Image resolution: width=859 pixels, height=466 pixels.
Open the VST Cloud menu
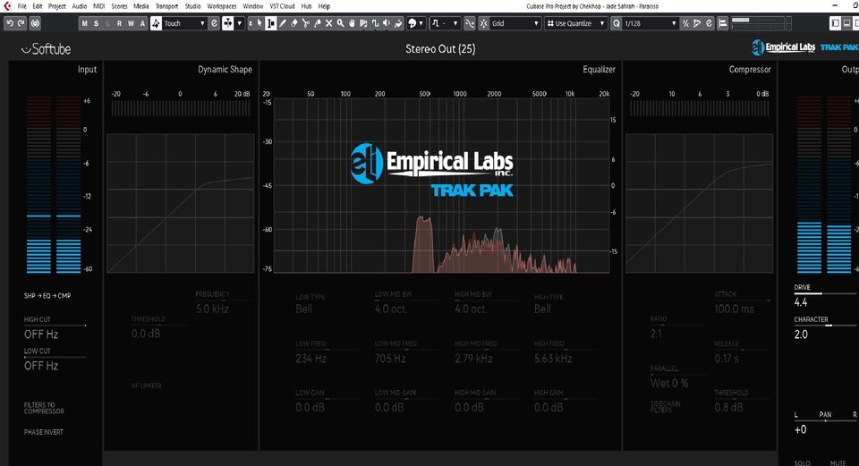[x=282, y=6]
